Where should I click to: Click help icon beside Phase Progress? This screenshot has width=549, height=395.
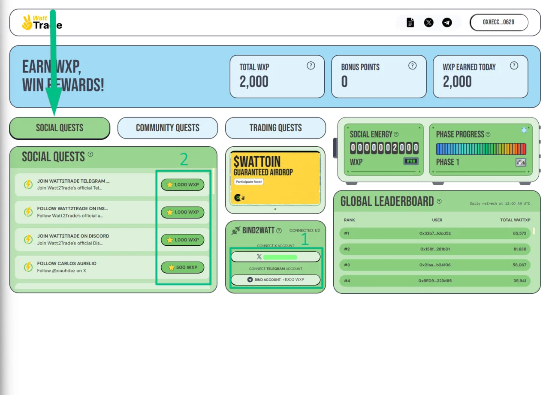point(488,134)
